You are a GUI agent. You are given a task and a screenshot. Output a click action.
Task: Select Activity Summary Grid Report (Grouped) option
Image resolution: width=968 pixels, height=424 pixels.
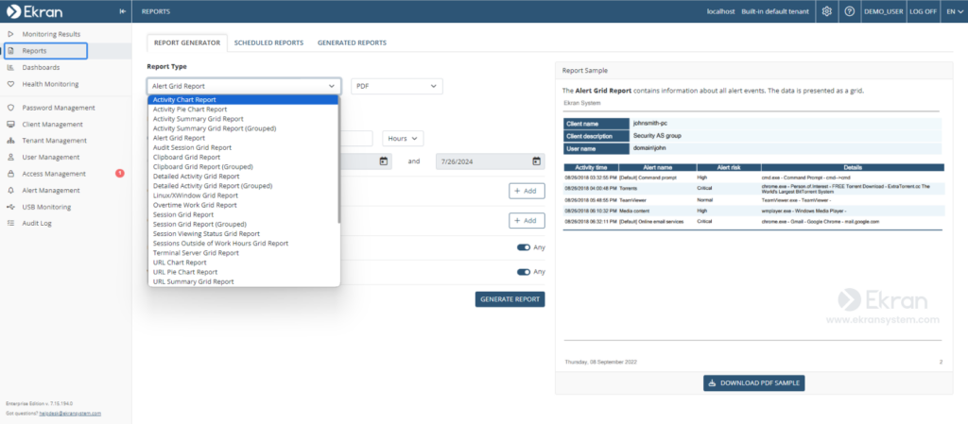[x=243, y=128]
